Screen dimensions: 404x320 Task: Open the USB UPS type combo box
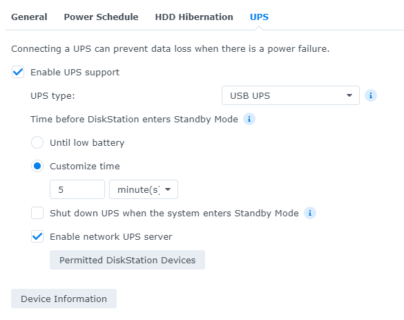(x=291, y=95)
